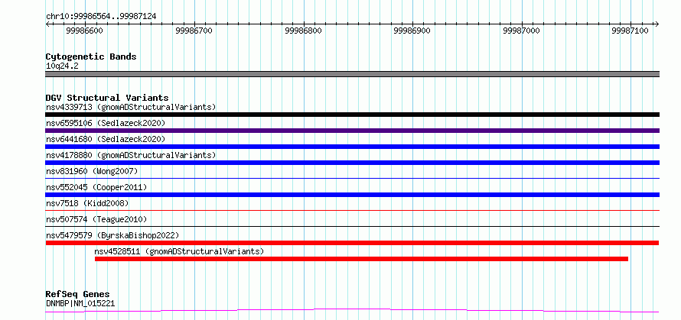Click the magenta DNMBP gene intron line
This screenshot has width=681, height=320.
[352, 311]
